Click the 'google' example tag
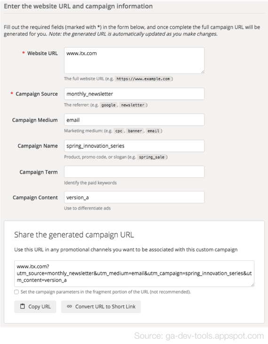 tap(109, 105)
